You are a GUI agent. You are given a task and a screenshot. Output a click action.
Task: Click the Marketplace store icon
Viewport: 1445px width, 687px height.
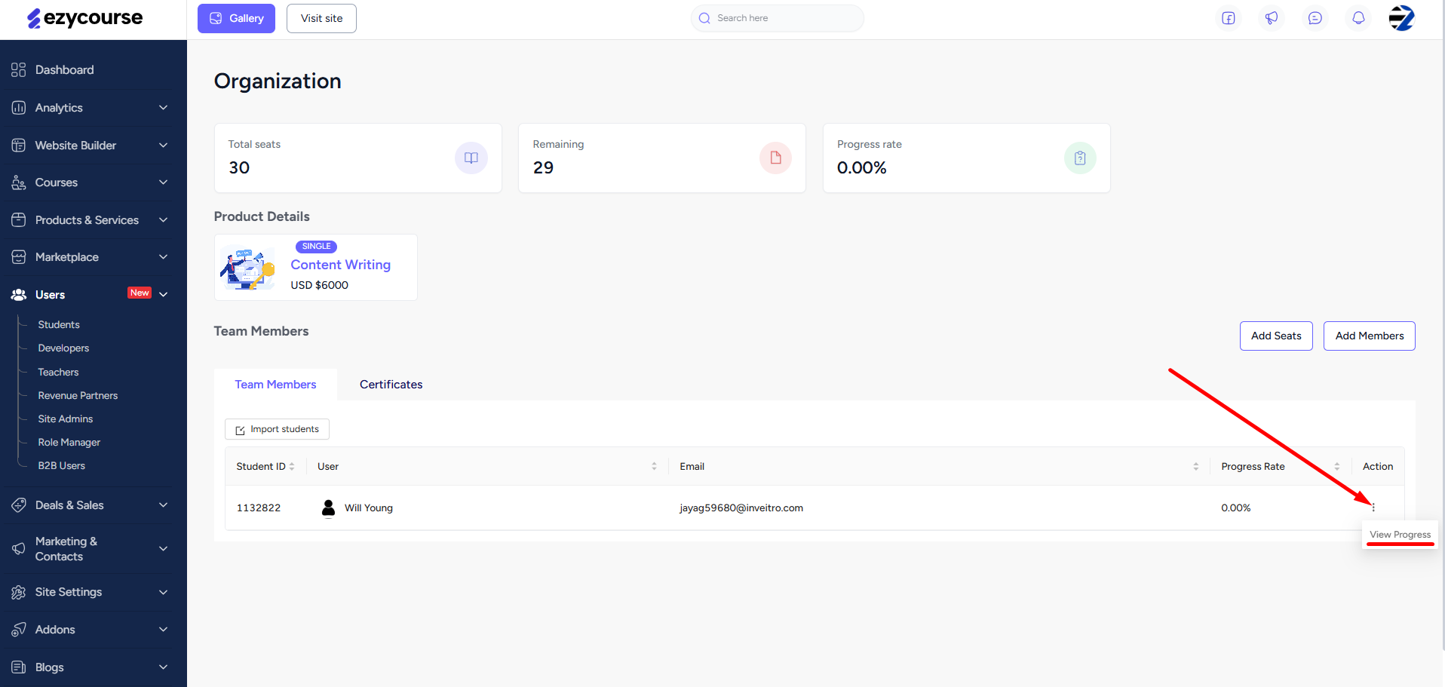(19, 257)
